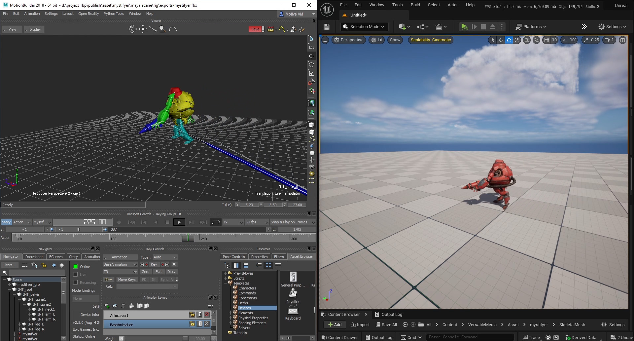Open Unreal quick add content dropdown
This screenshot has width=634, height=341.
(x=405, y=27)
